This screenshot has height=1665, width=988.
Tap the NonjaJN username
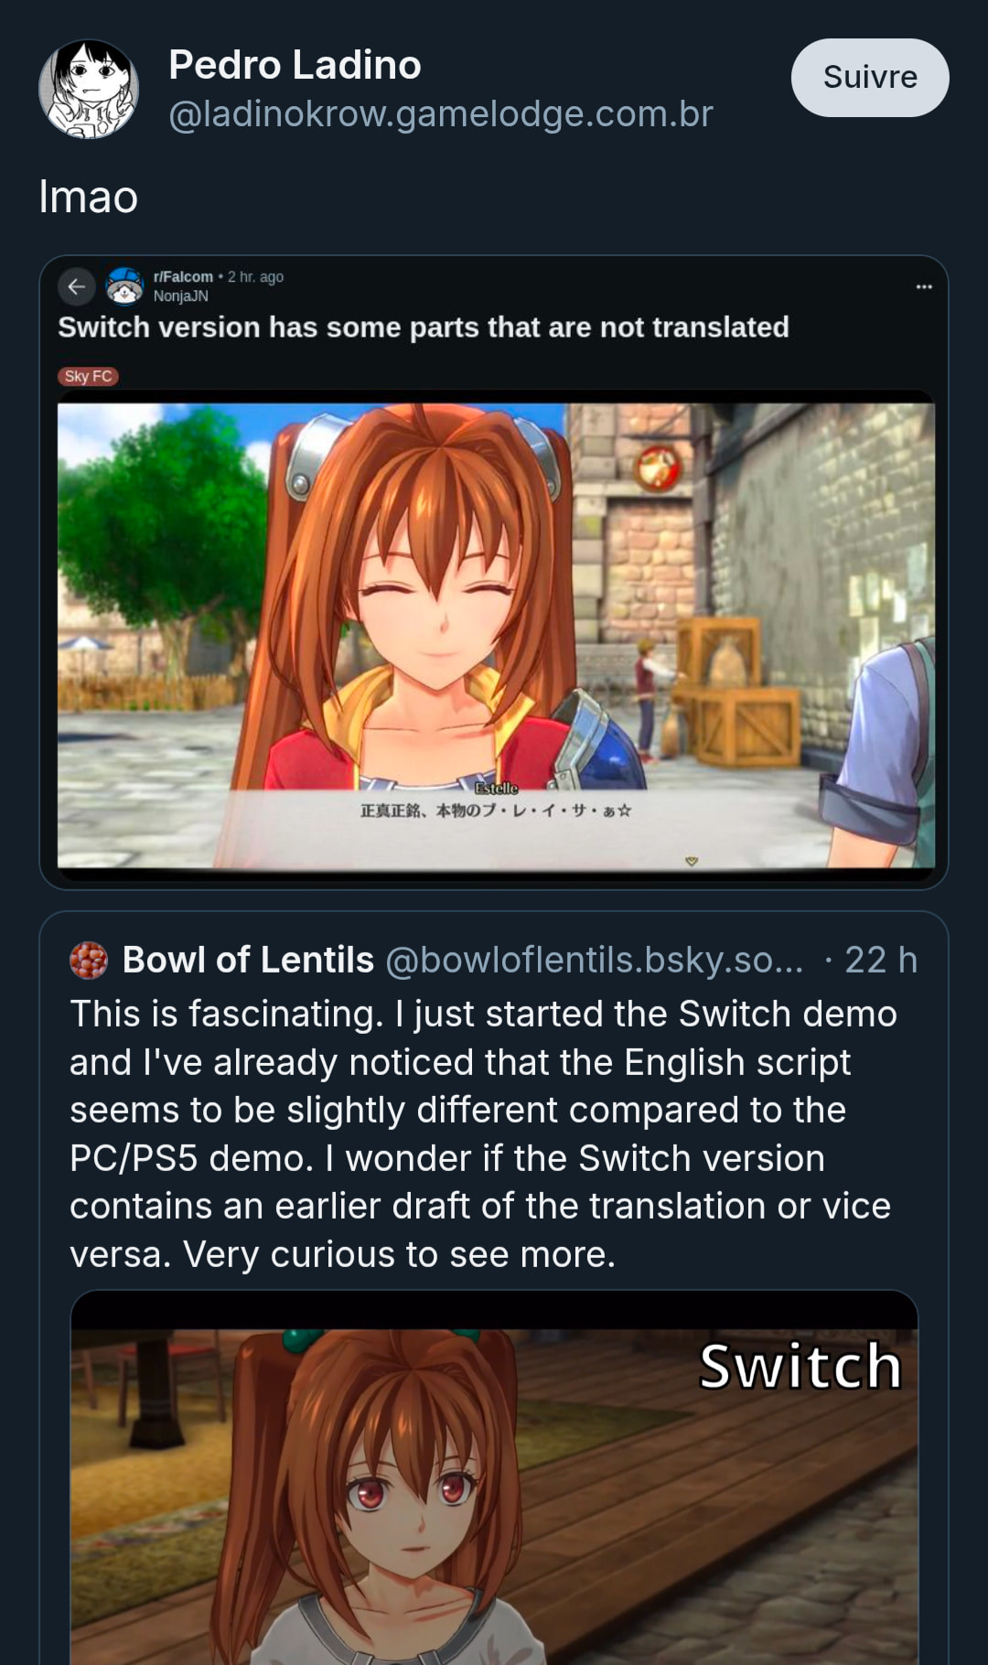(x=181, y=296)
